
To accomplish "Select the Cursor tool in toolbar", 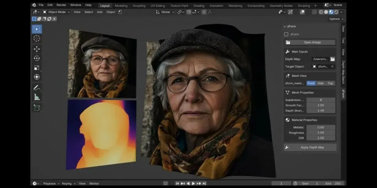I will coord(37,39).
